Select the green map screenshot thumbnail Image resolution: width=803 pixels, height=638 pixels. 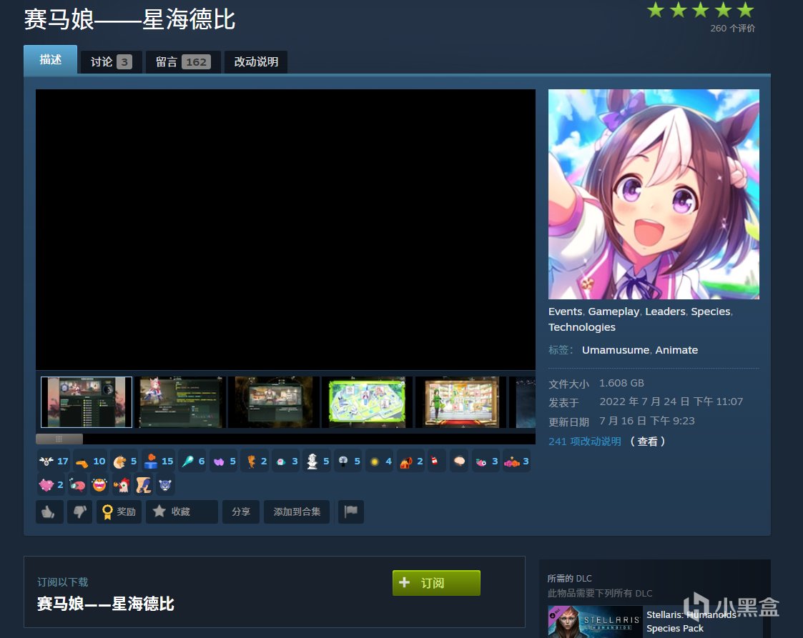point(368,402)
